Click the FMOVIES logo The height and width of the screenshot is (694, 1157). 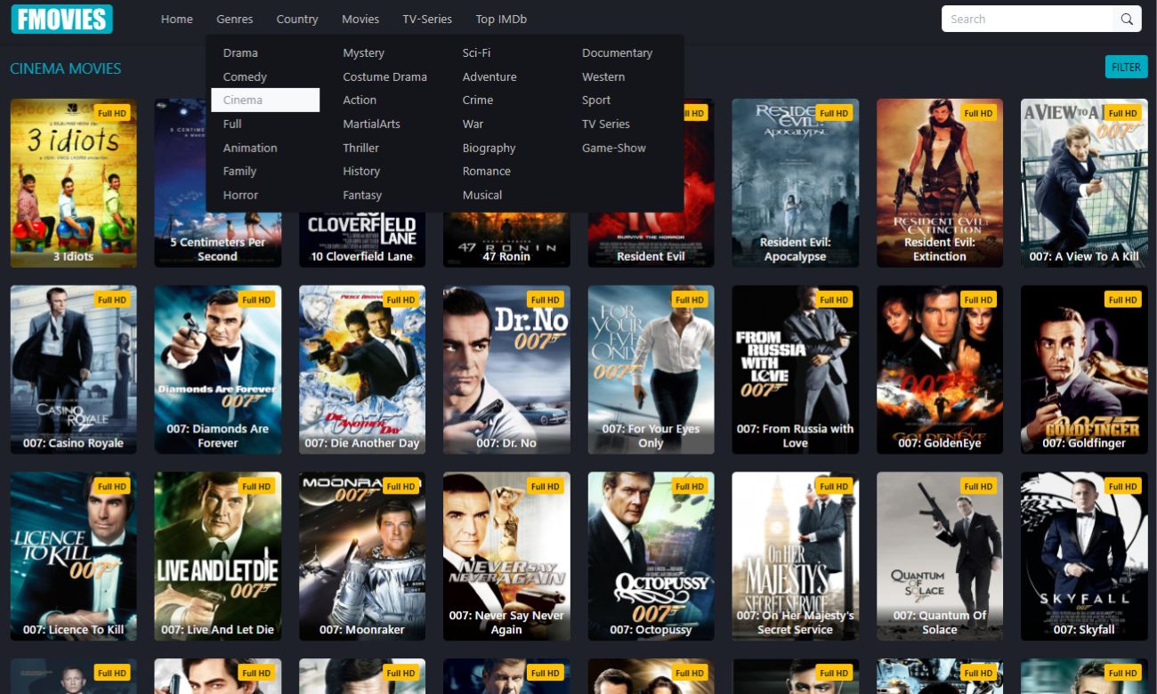coord(61,19)
